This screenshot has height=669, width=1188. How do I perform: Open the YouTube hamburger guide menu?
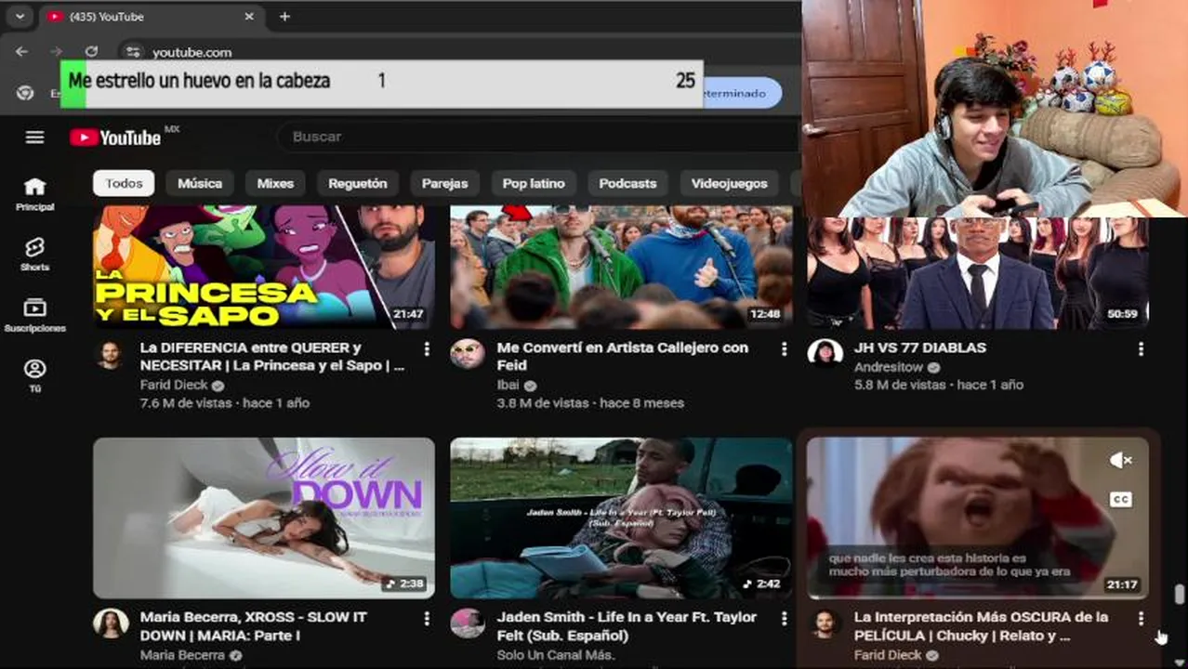pos(34,138)
